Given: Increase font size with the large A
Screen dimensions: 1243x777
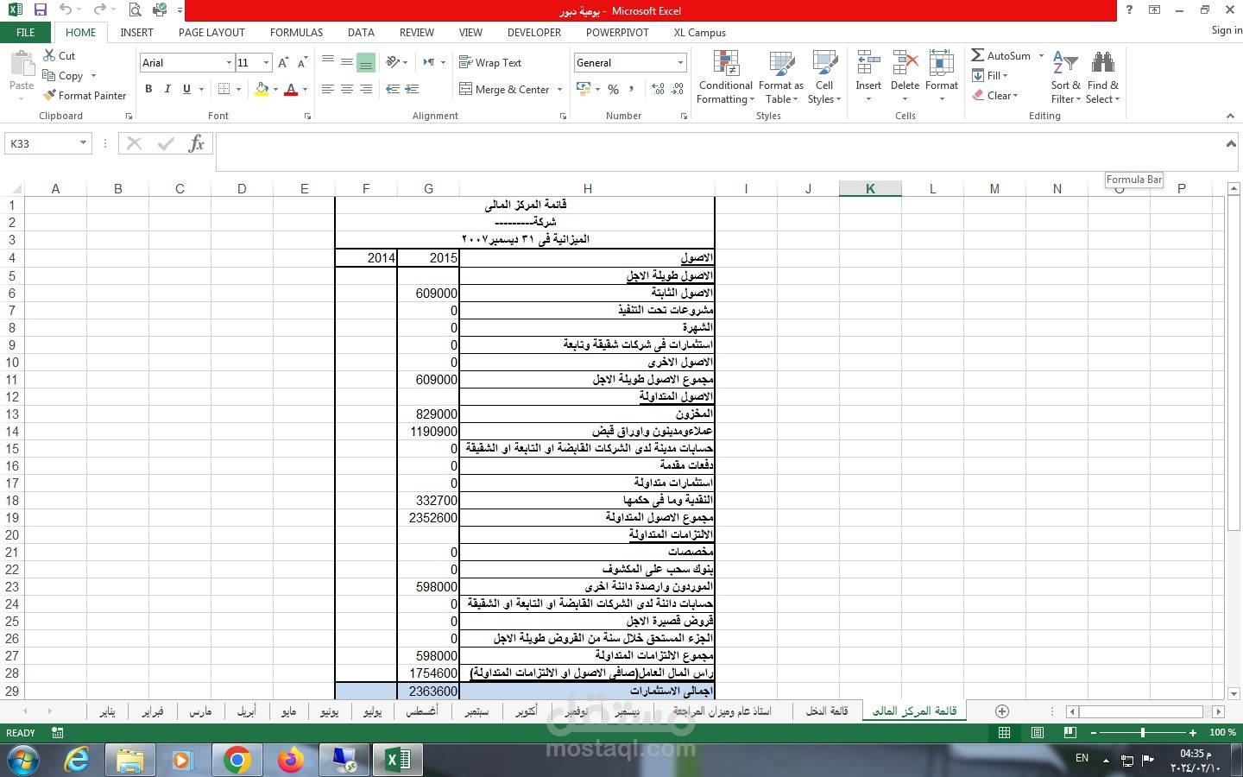Looking at the screenshot, I should point(283,62).
